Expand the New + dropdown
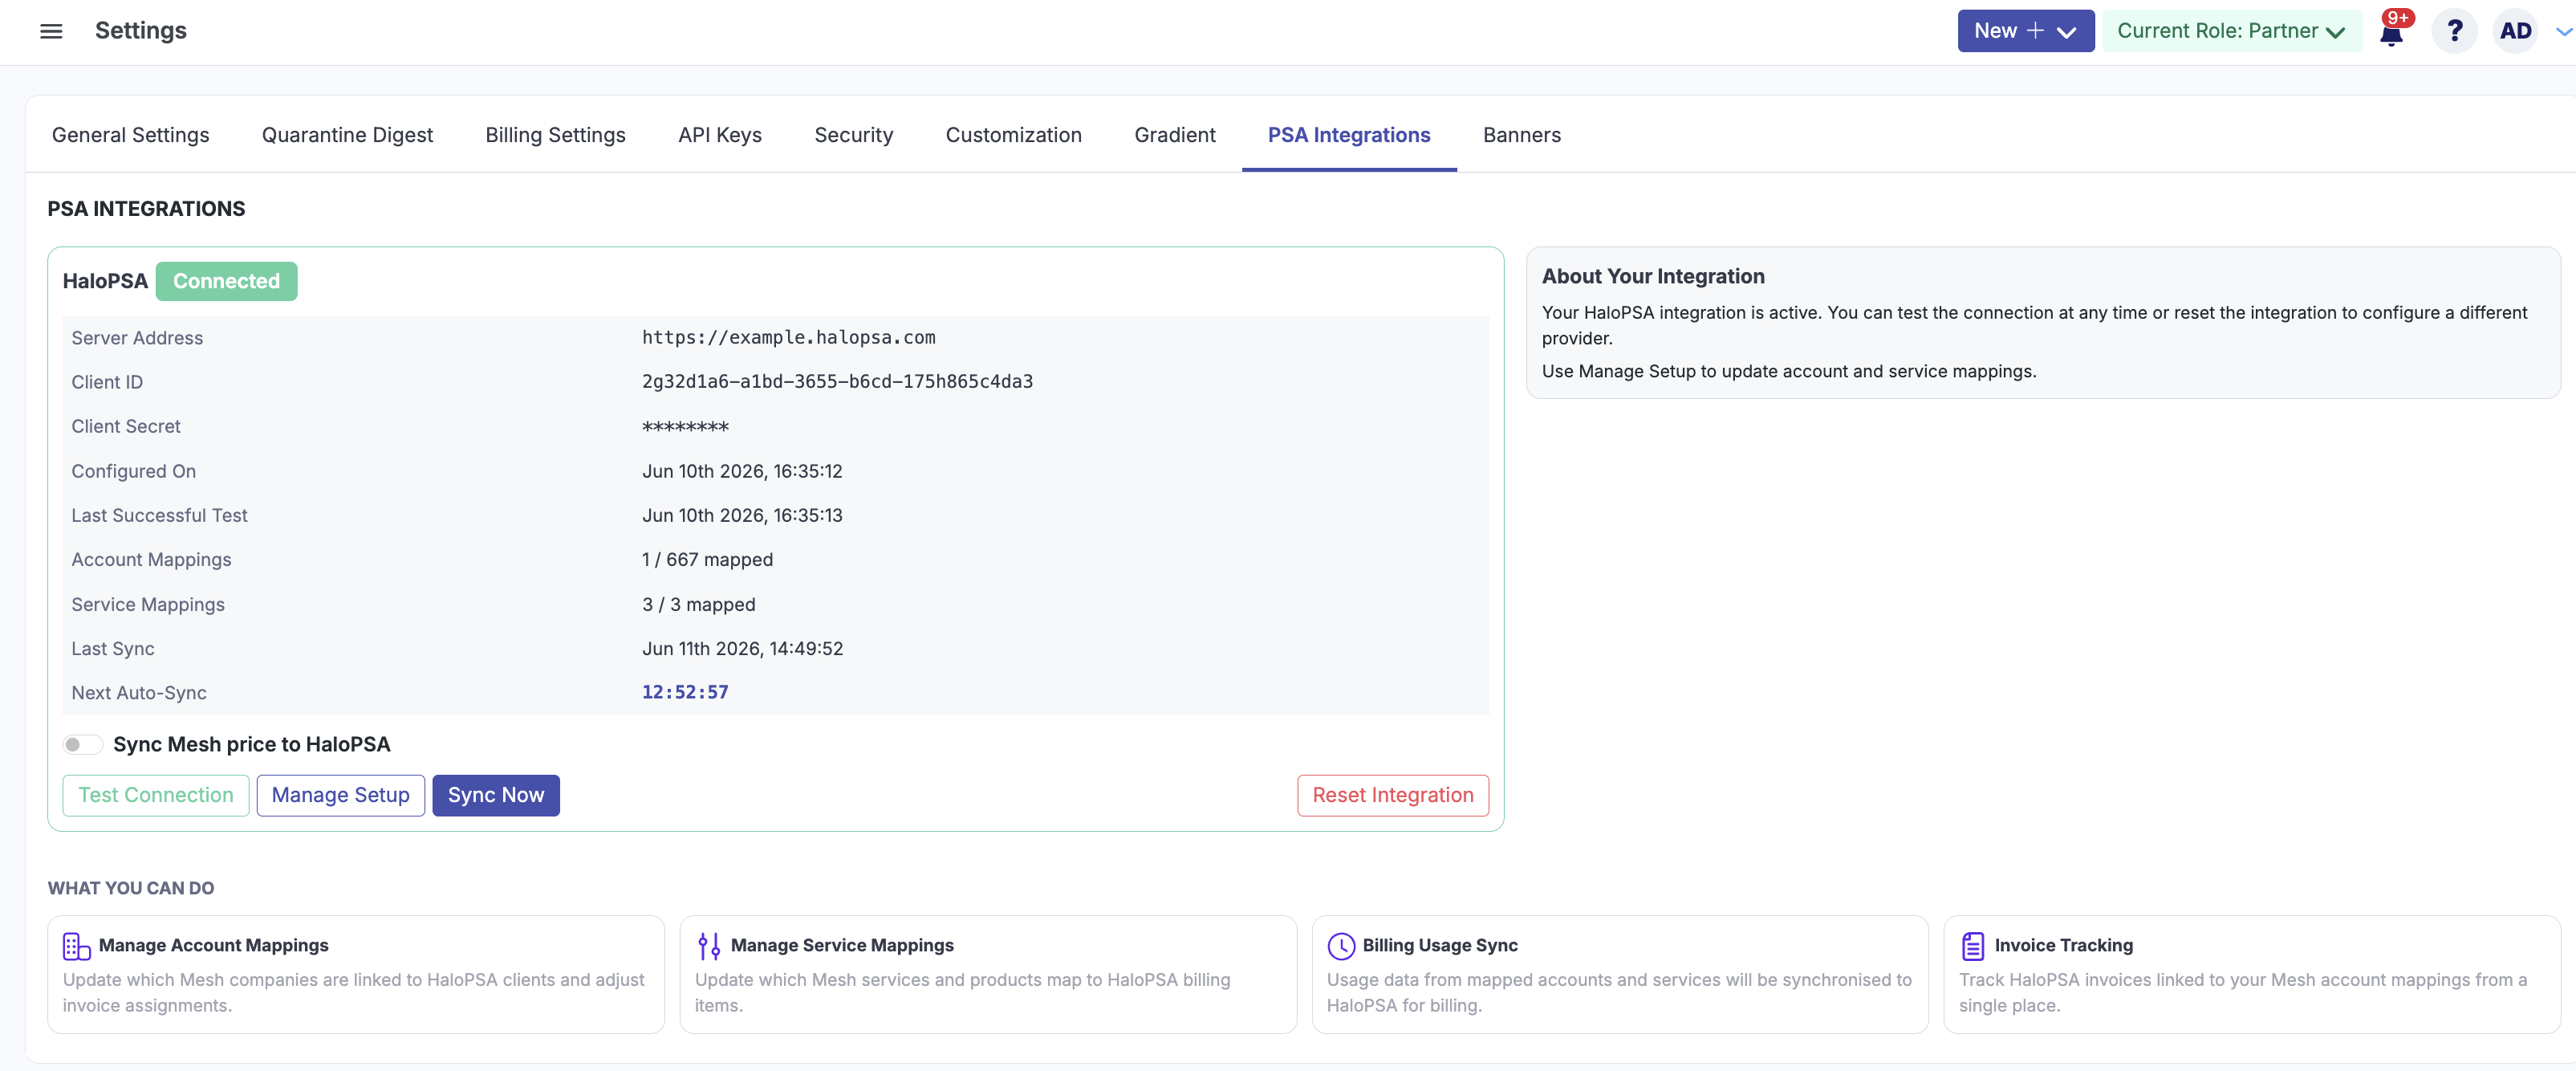The height and width of the screenshot is (1071, 2576). click(2025, 31)
